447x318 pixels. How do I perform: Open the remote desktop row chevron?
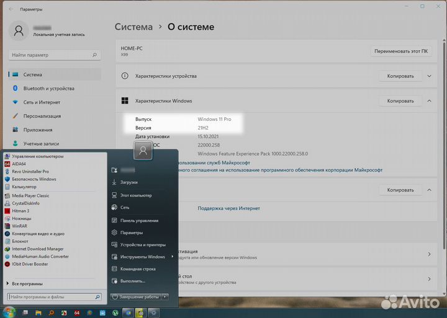429,279
